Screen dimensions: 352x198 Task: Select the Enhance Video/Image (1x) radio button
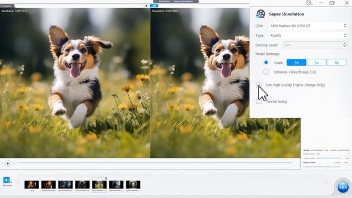tap(266, 72)
